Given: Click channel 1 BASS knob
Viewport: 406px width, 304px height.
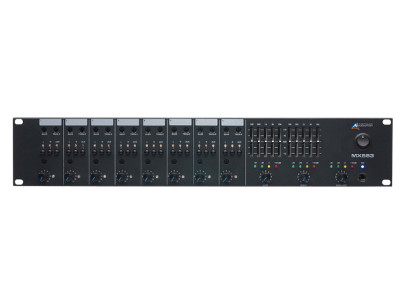Looking at the screenshot, I should click(44, 131).
